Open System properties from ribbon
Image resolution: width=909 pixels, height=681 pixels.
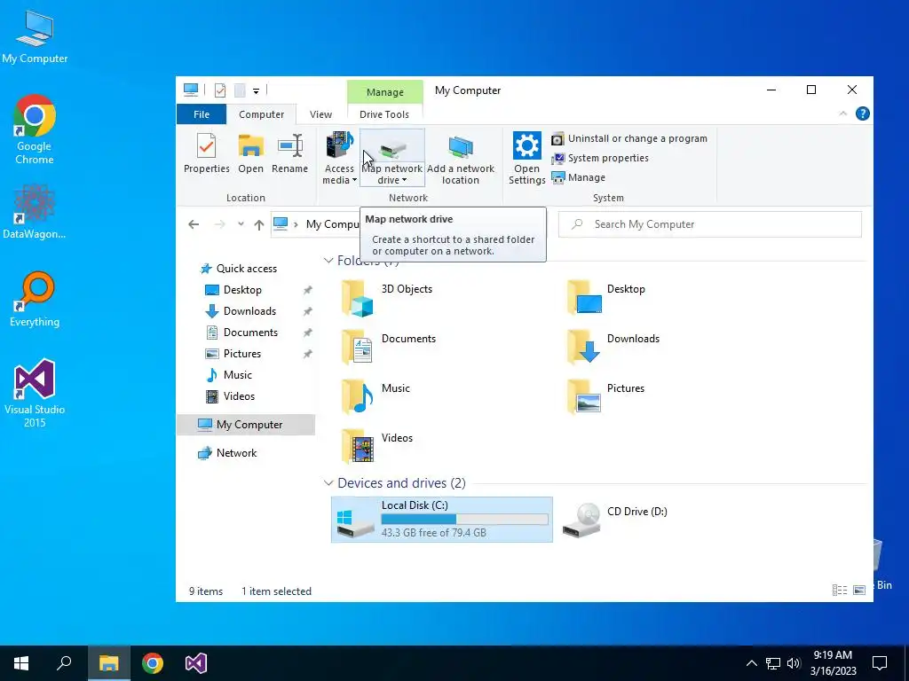pyautogui.click(x=600, y=158)
